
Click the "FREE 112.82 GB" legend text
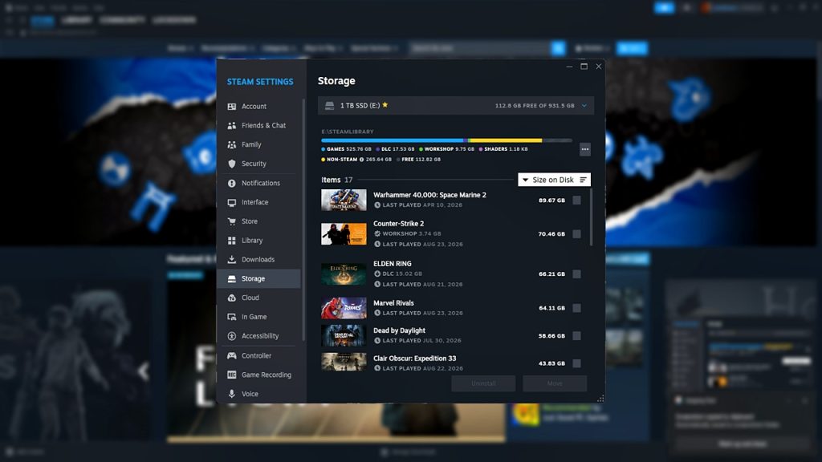pyautogui.click(x=421, y=160)
